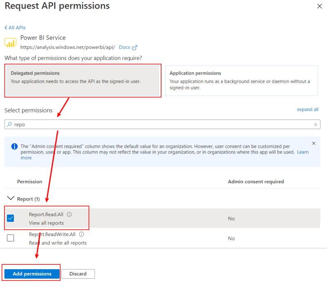The image size is (327, 284).
Task: Click the blue info icon in banner
Action: click(14, 147)
